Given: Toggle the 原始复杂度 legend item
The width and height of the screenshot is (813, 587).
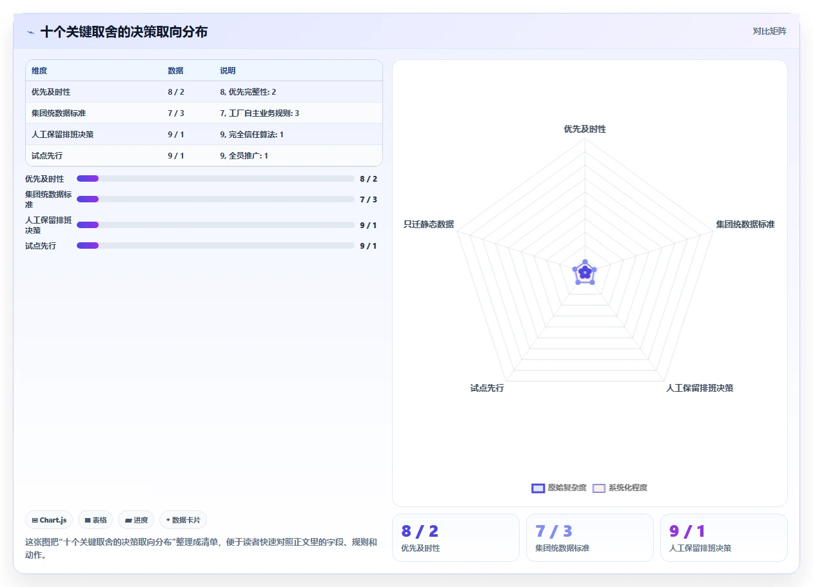Looking at the screenshot, I should tap(559, 488).
